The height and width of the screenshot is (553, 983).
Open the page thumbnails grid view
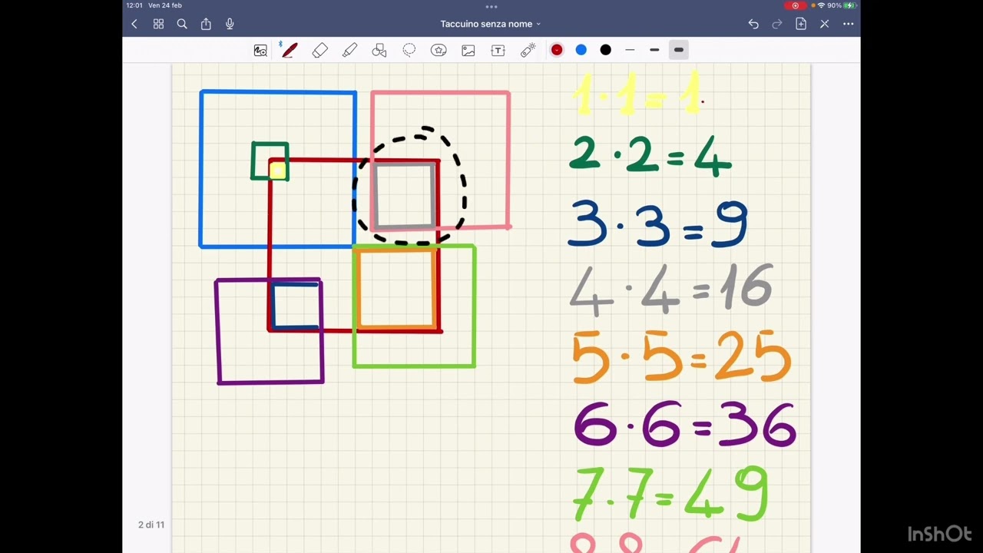tap(158, 24)
